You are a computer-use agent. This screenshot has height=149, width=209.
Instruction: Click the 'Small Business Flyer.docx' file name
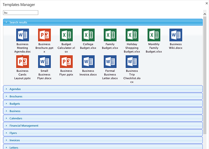44,74
